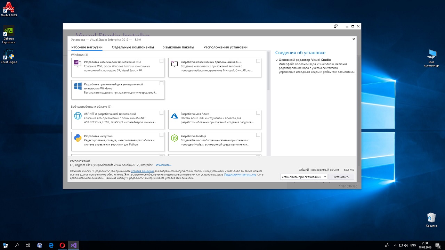Switch to the Отдельные компоненты tab
Image resolution: width=445 pixels, height=250 pixels.
pyautogui.click(x=132, y=47)
